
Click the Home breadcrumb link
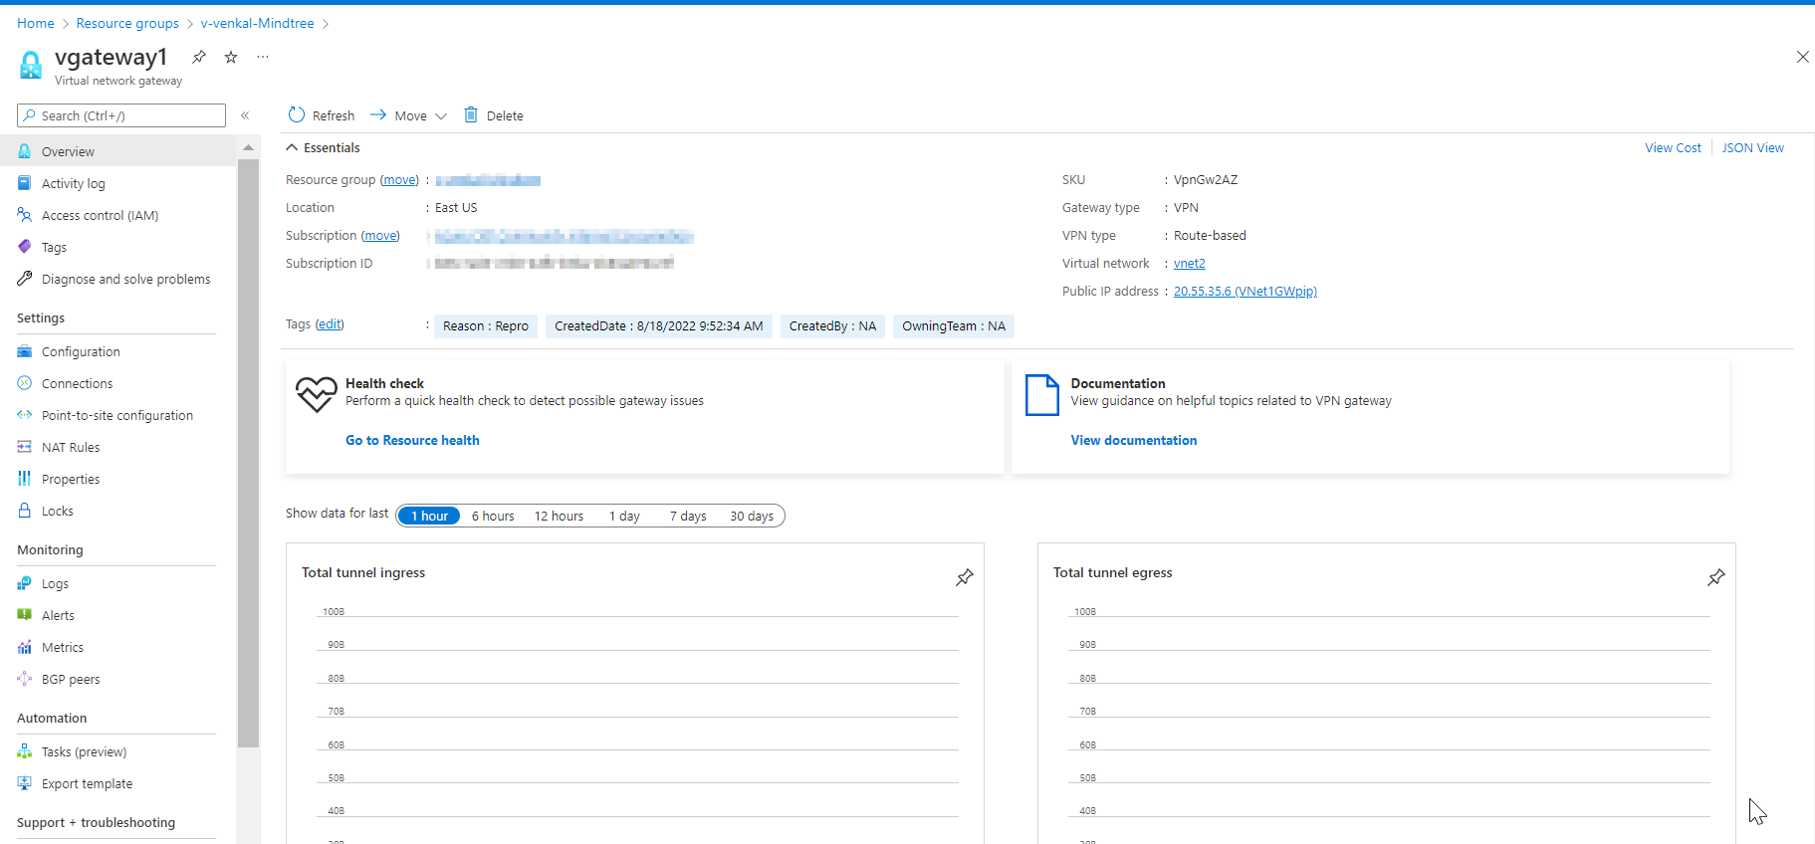click(36, 23)
